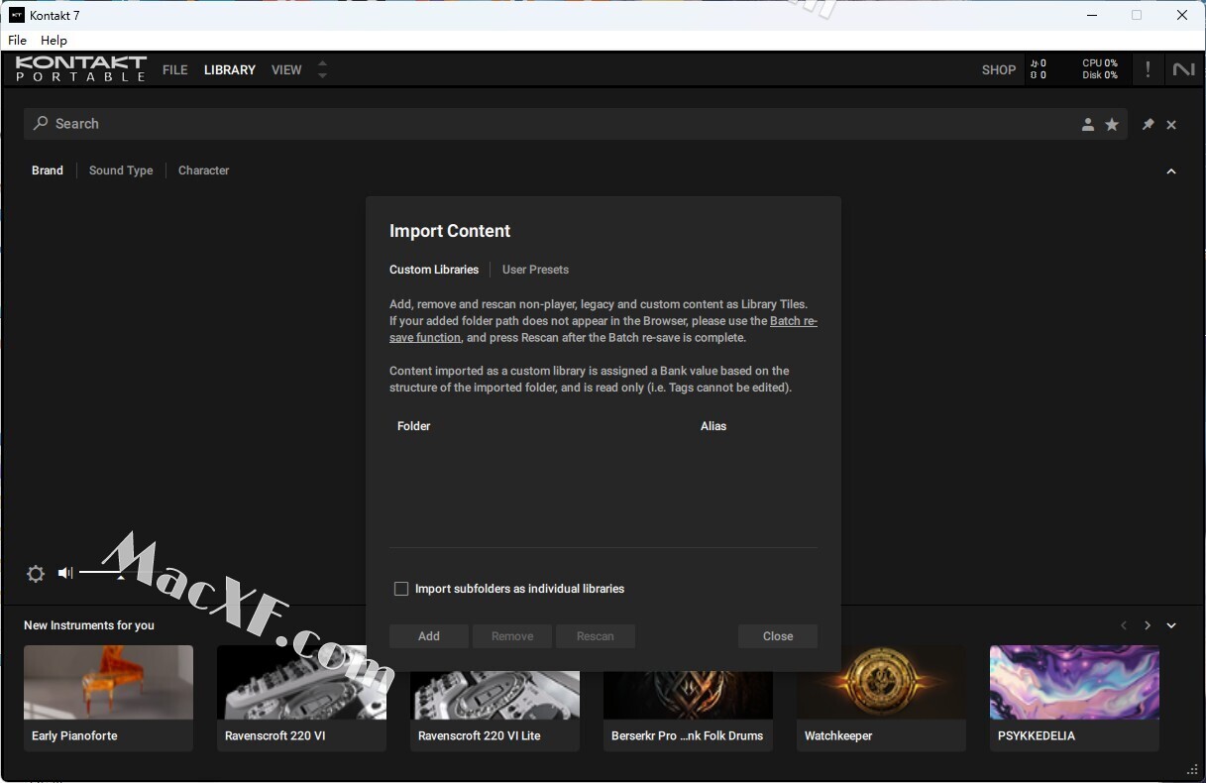Viewport: 1206px width, 783px height.
Task: Click the Remove button
Action: pyautogui.click(x=512, y=636)
